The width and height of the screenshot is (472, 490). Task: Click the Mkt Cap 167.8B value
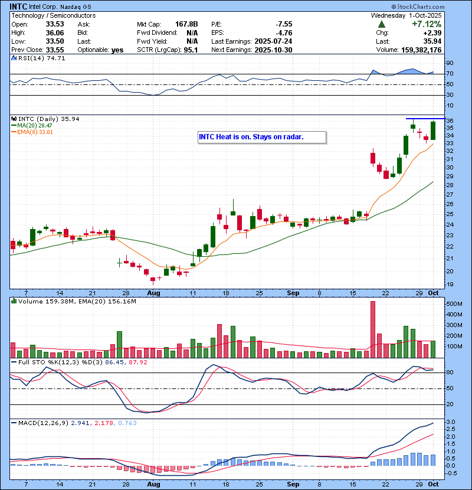[186, 24]
